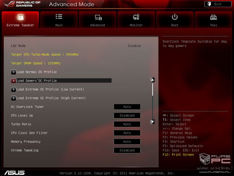Open the Xtreme Tweaking Disabled dropdown
This screenshot has height=176, width=234.
tap(127, 150)
